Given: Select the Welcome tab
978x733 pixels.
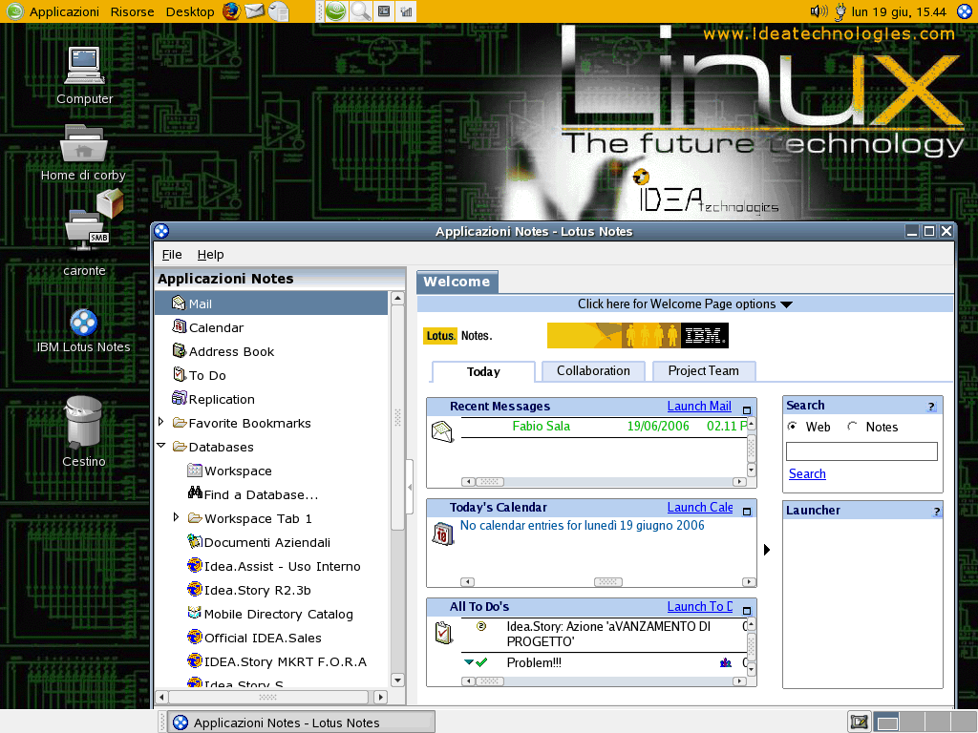Looking at the screenshot, I should pyautogui.click(x=457, y=282).
